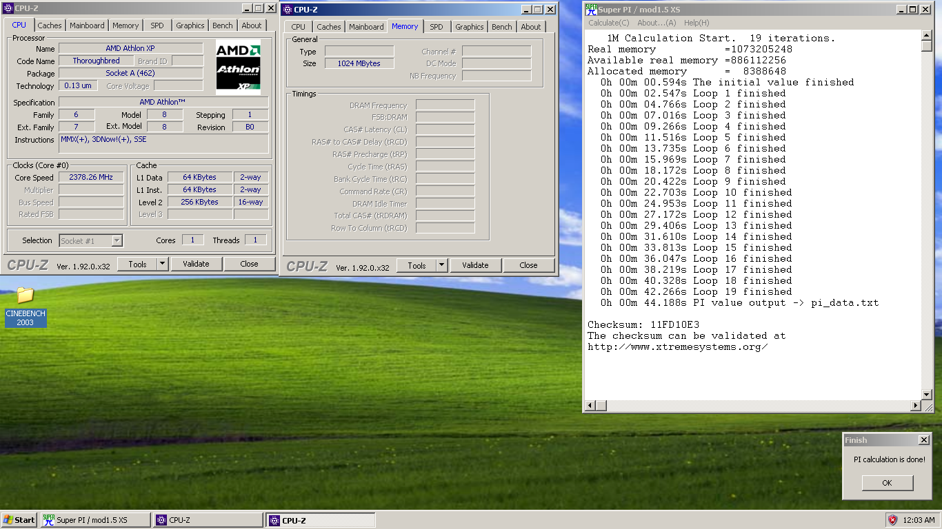
Task: Click the Memory CPU-Z window title icon
Action: coord(287,10)
